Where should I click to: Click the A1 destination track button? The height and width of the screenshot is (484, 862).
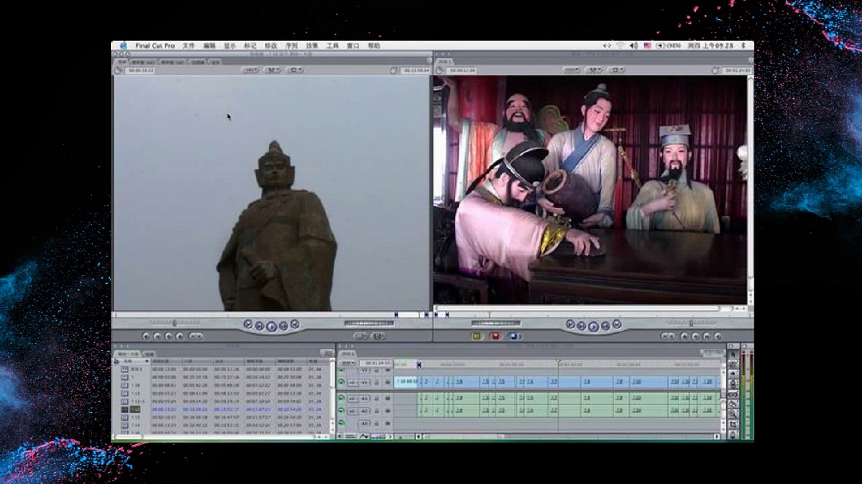tap(365, 399)
